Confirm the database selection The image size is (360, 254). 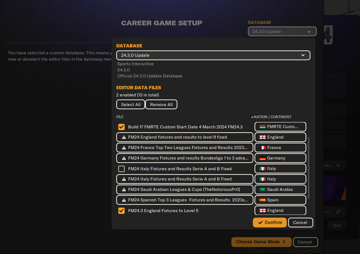pyautogui.click(x=270, y=223)
